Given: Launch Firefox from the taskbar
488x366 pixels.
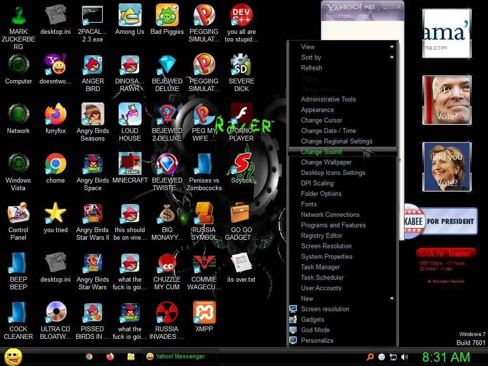Looking at the screenshot, I should tap(110, 356).
